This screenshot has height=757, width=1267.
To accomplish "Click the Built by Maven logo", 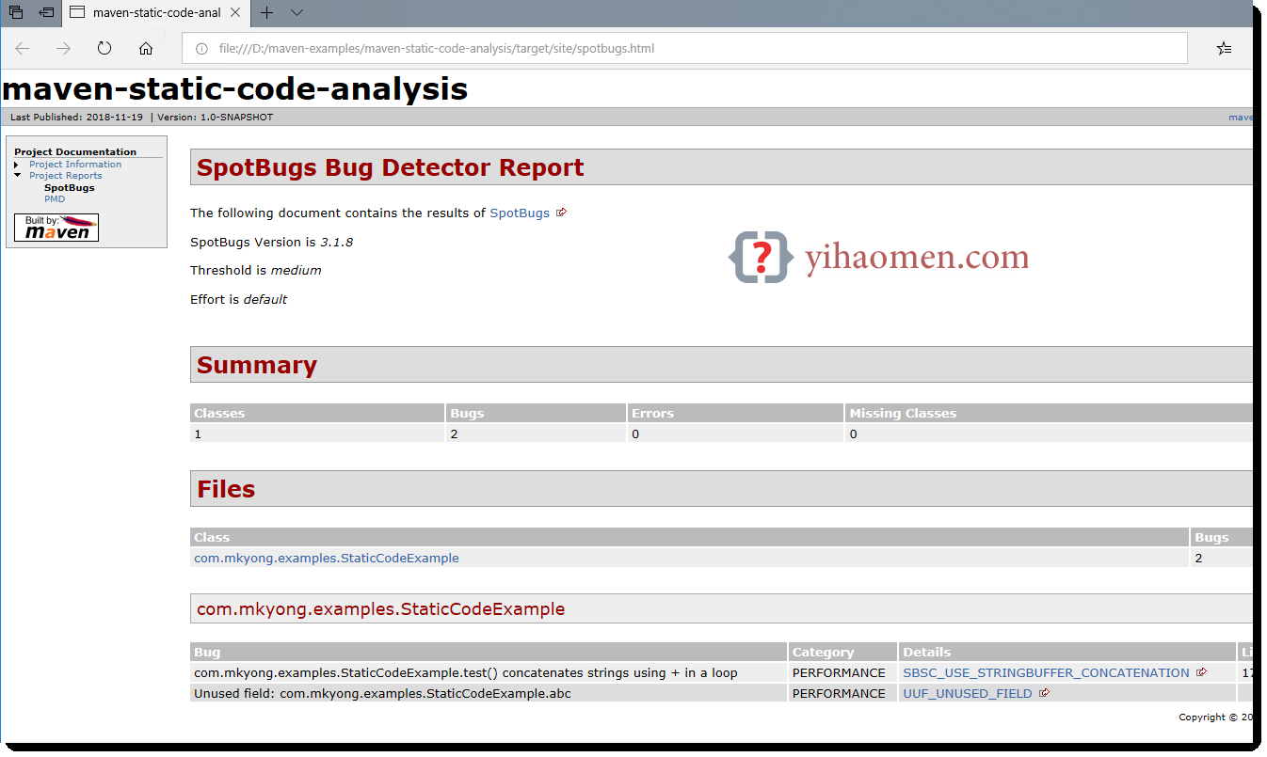I will 56,228.
